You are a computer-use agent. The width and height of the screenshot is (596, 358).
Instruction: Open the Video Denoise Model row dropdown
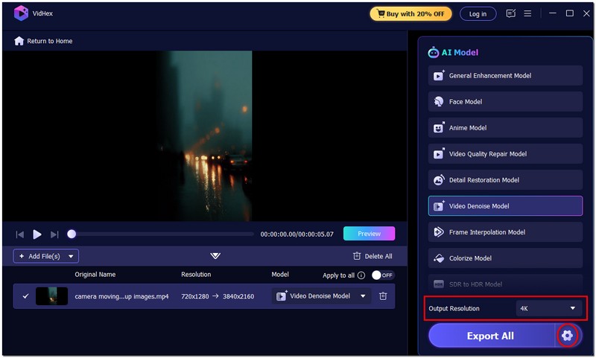[363, 296]
